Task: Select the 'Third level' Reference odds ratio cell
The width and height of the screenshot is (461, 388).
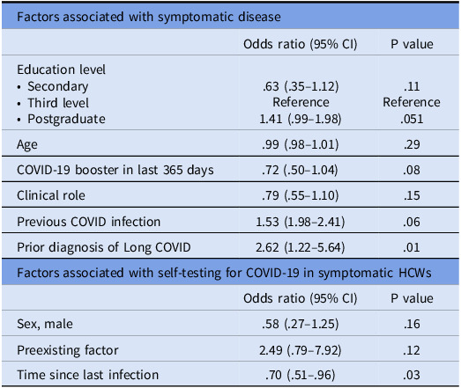Action: coord(301,102)
